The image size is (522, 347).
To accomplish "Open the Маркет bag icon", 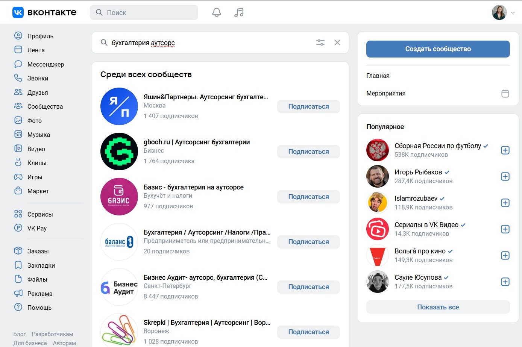I will pos(18,191).
